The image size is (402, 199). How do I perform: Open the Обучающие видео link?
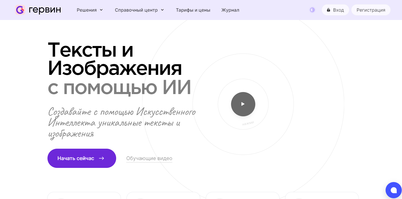tap(149, 158)
